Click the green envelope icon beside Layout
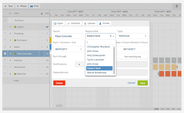Screen dimensions: 184x113 [15, 27]
